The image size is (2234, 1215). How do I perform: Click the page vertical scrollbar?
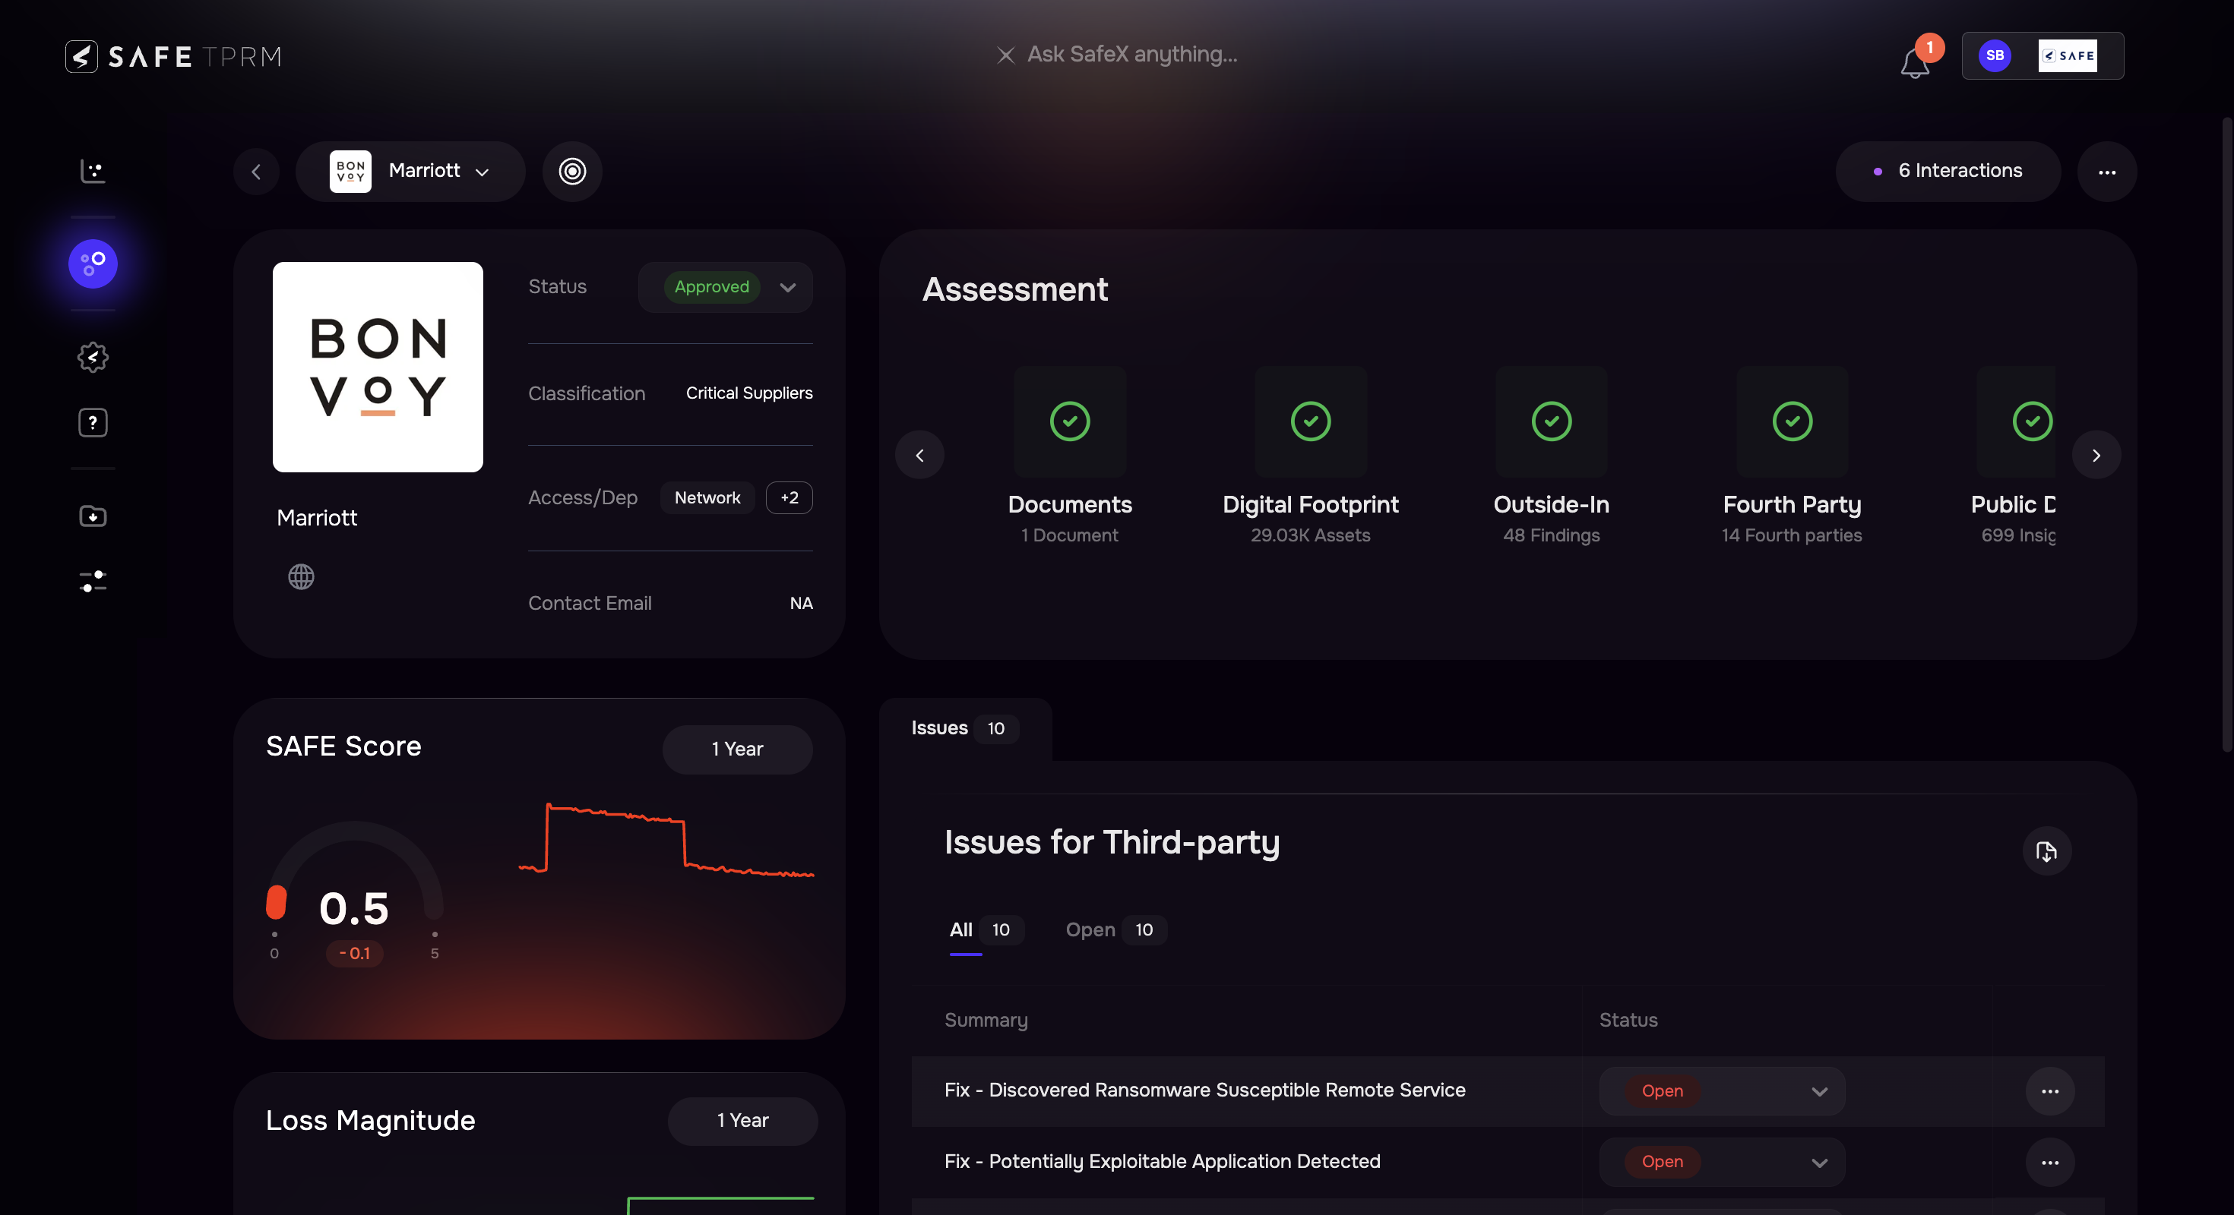[x=2227, y=434]
